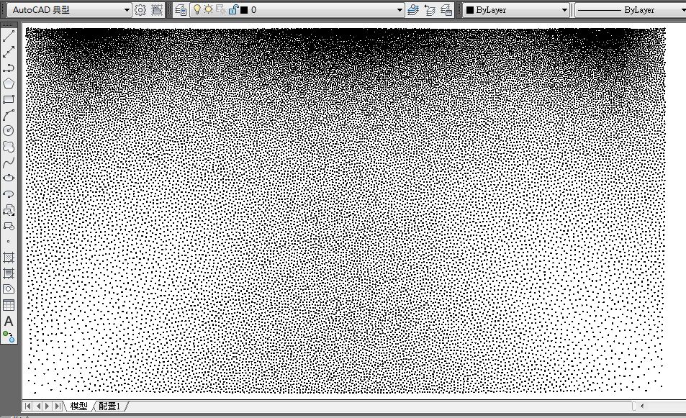Select the Region tool

point(9,289)
